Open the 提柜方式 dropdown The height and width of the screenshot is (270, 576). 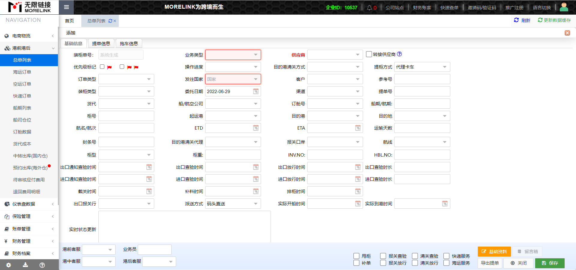coord(422,67)
